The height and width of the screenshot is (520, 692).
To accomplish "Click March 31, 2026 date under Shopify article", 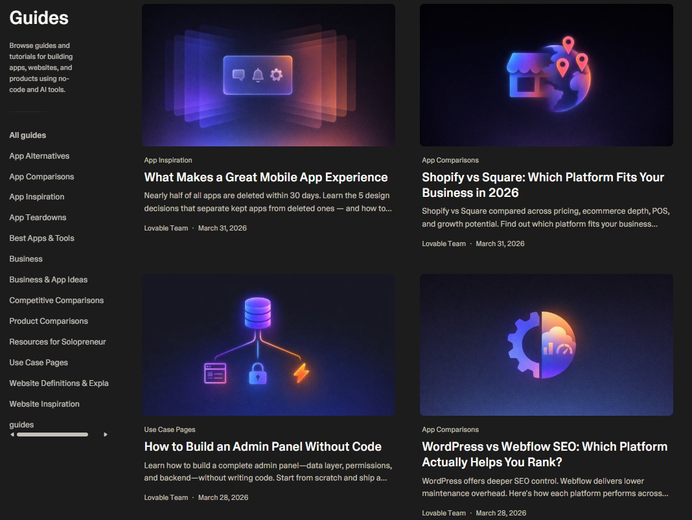I will (500, 244).
